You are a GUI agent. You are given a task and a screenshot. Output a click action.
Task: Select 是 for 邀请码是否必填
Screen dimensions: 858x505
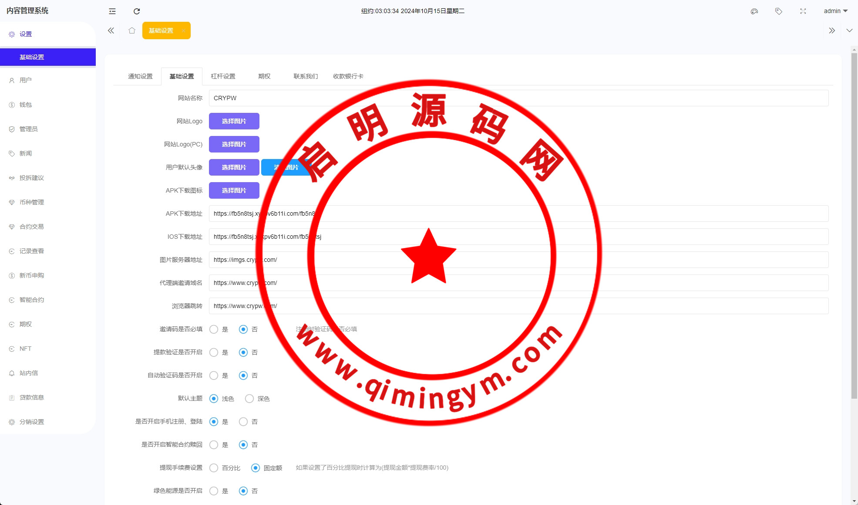214,329
